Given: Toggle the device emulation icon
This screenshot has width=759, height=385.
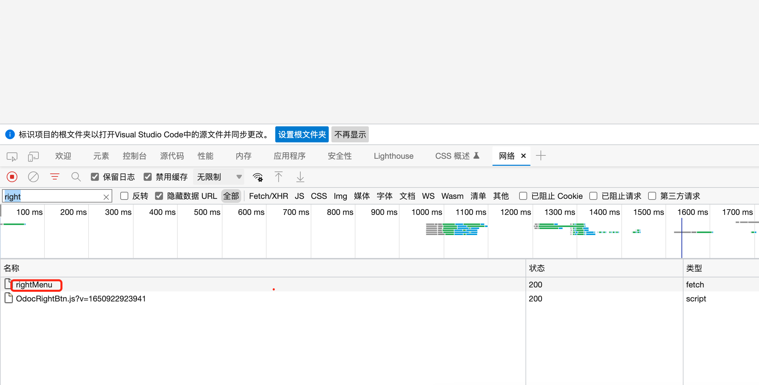Looking at the screenshot, I should tap(33, 156).
